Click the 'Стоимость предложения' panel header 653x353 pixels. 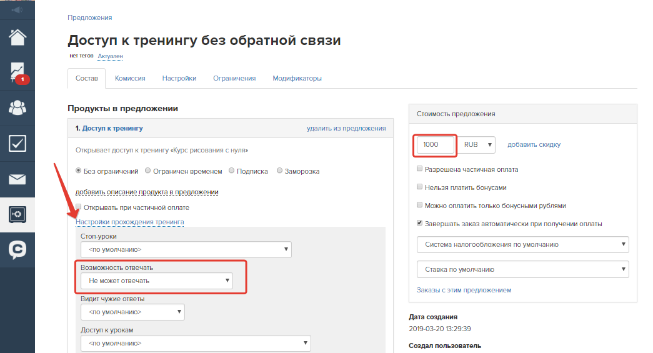(x=523, y=114)
